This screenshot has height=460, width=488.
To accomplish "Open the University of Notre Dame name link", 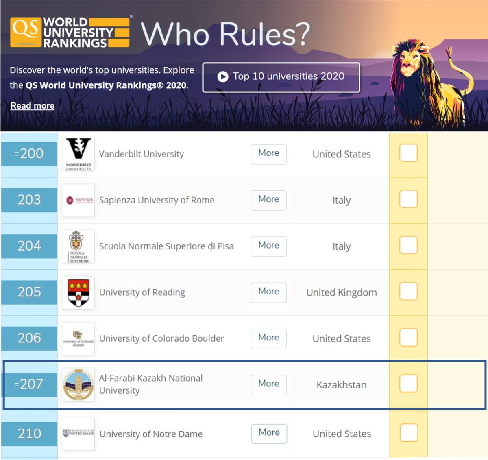I will click(151, 434).
